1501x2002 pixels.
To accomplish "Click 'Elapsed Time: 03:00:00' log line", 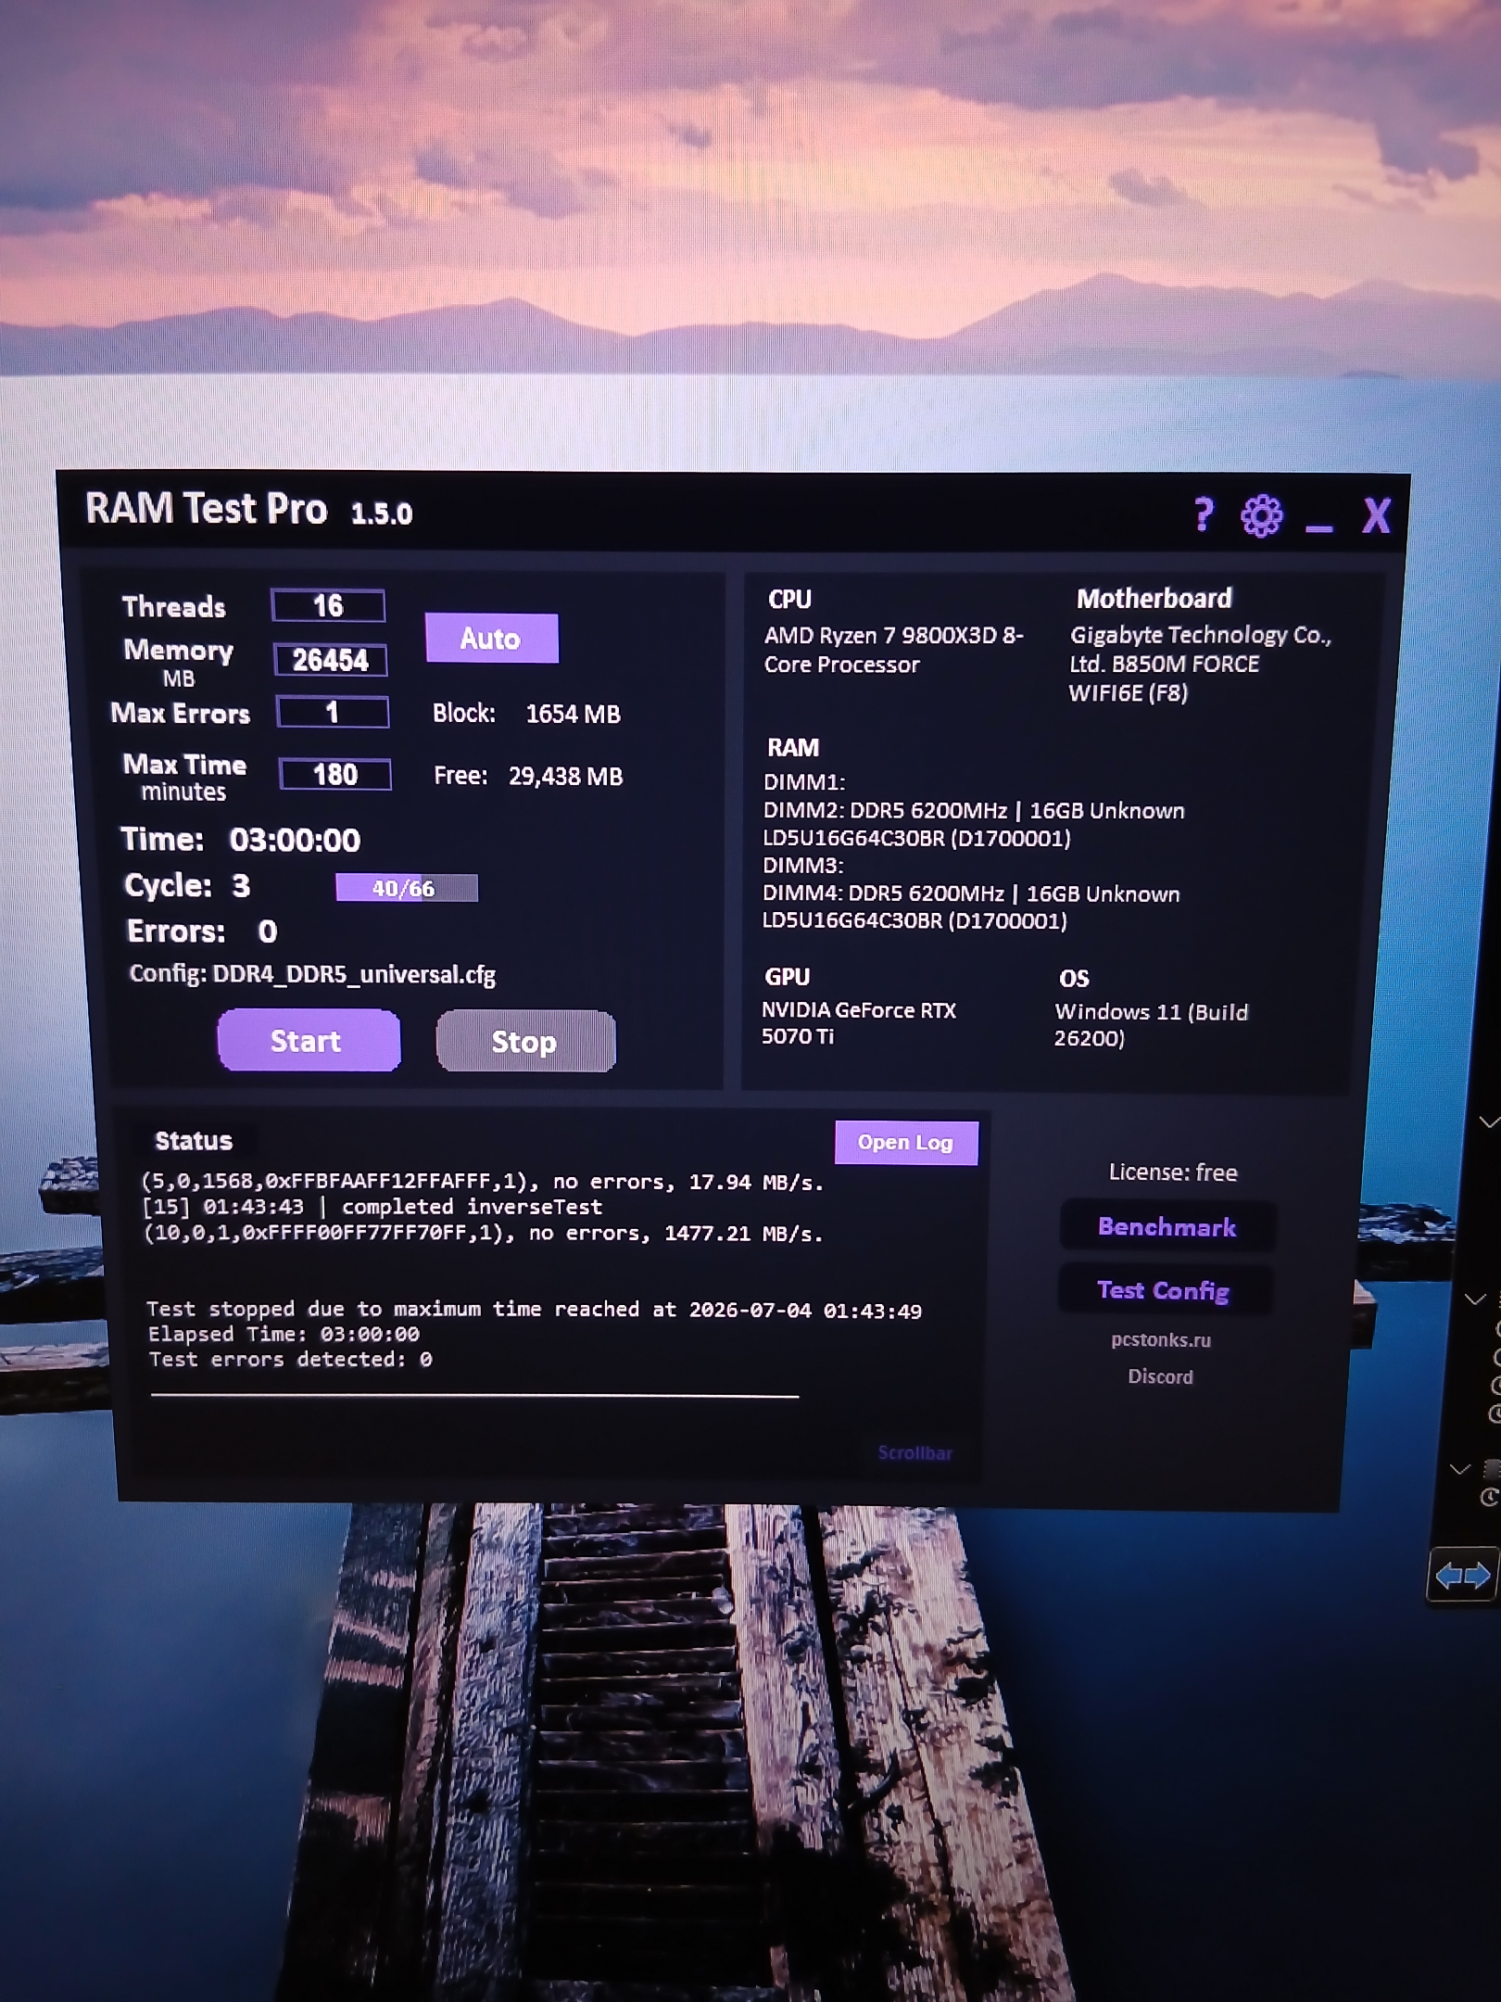I will [284, 1334].
